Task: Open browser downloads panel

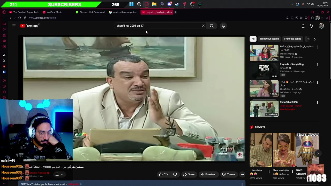Action: coord(322,18)
